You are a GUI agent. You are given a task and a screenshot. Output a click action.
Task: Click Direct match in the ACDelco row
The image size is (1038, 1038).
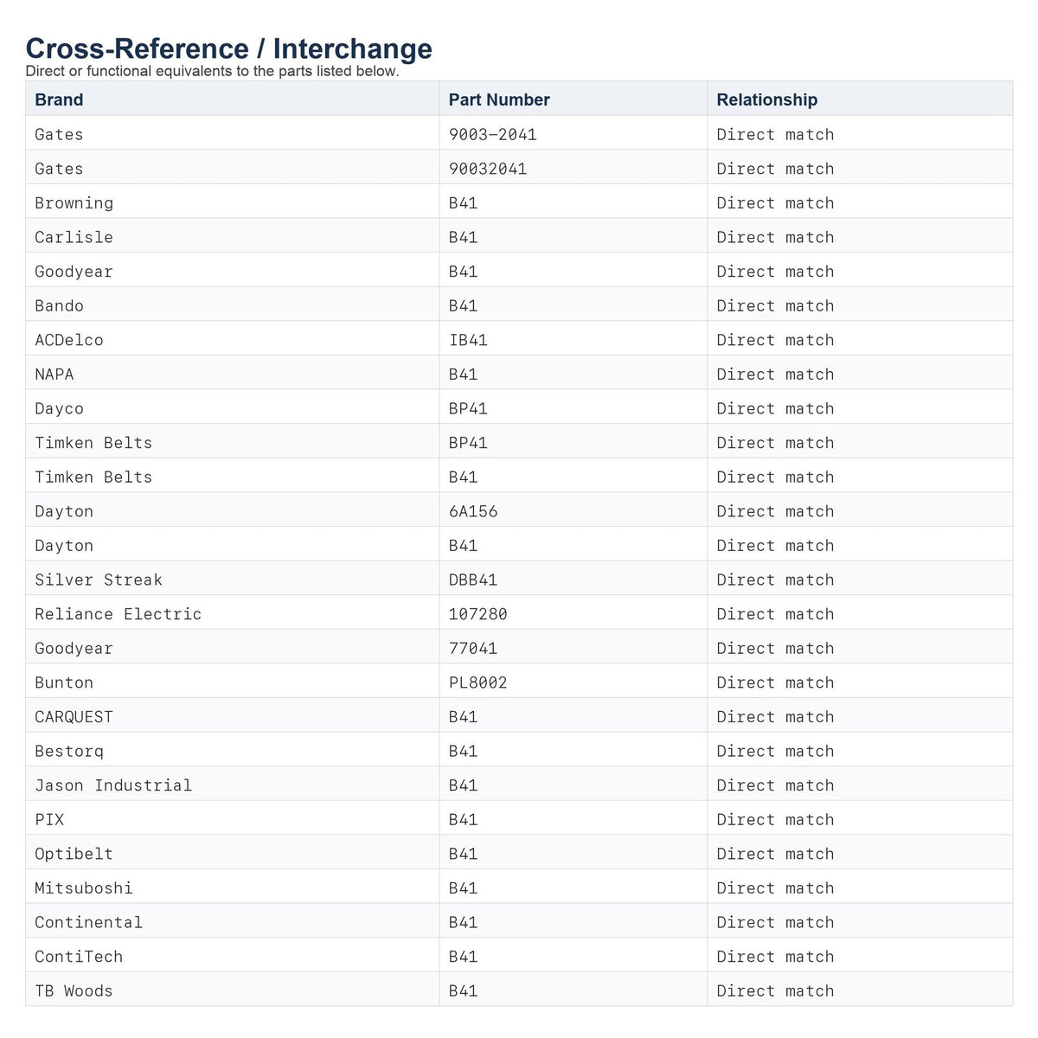(776, 340)
